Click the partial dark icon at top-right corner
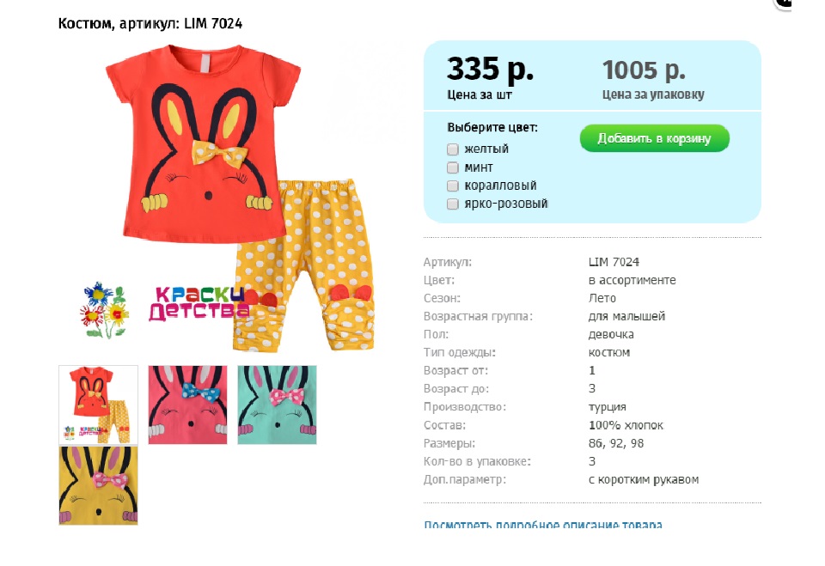The width and height of the screenshot is (825, 566). click(x=783, y=4)
